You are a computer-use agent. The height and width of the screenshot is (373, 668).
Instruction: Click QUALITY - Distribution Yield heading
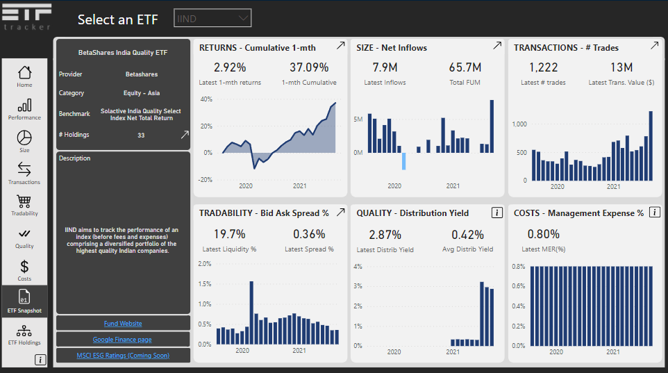[x=412, y=213]
